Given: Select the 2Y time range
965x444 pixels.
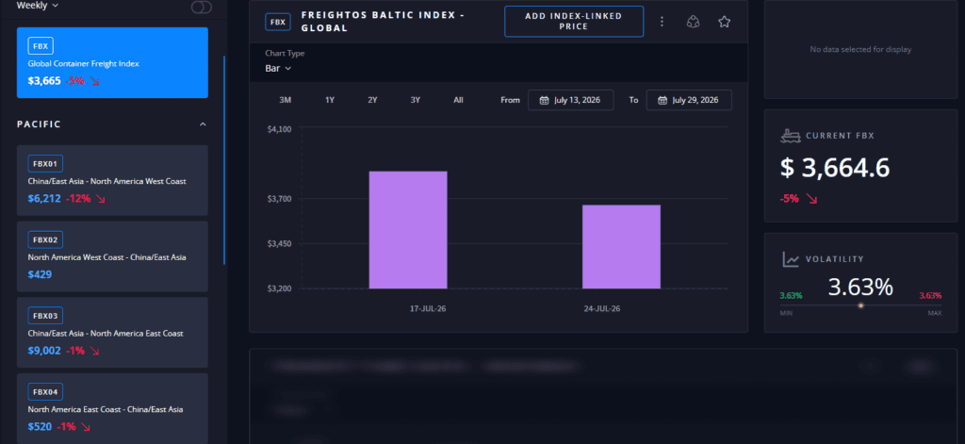Looking at the screenshot, I should 372,100.
